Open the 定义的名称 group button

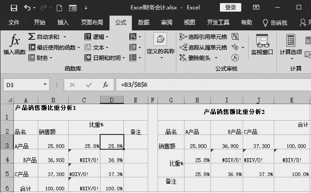(161, 46)
